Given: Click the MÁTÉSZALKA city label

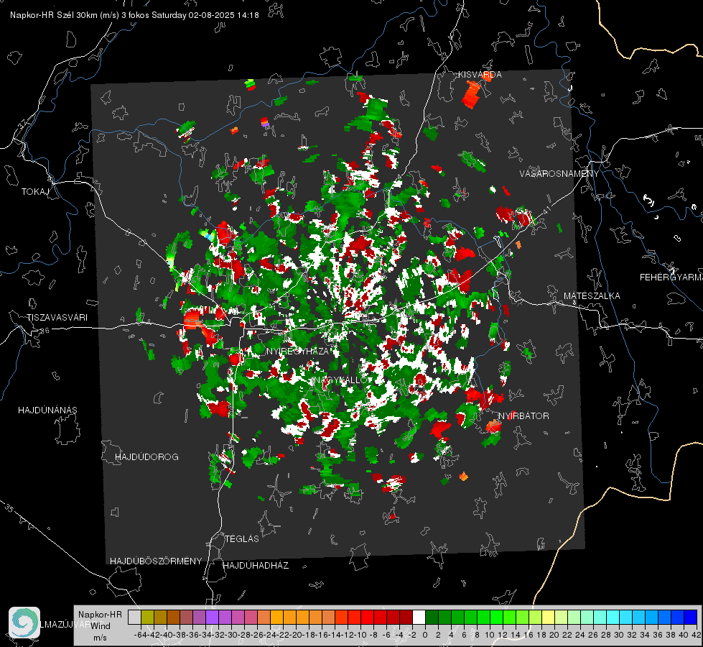Looking at the screenshot, I should pyautogui.click(x=592, y=296).
